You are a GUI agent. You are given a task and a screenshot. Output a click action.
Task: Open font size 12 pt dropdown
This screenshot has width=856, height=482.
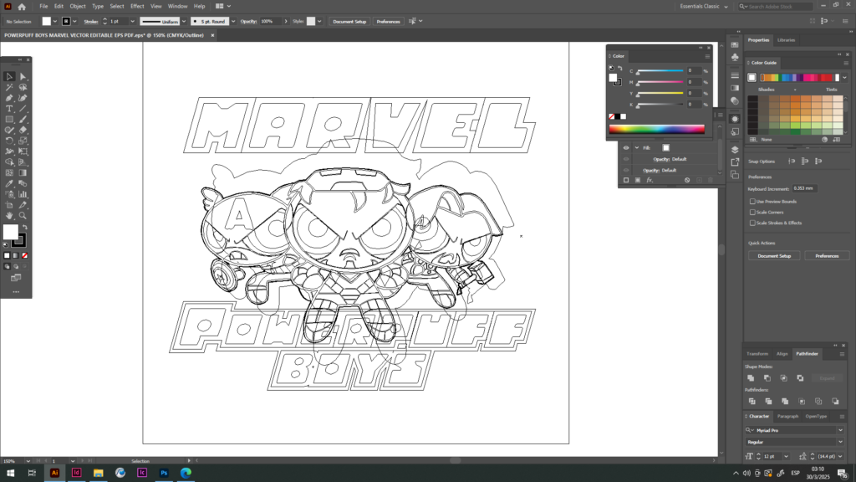[x=786, y=456]
